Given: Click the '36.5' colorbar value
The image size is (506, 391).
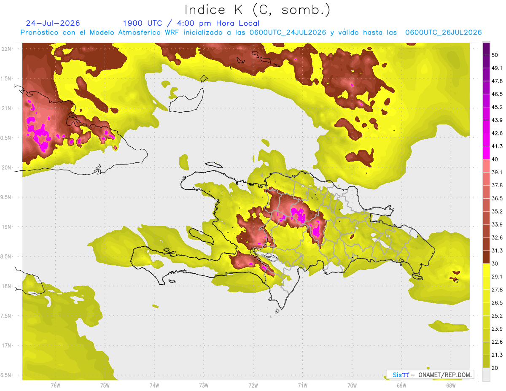Looking at the screenshot, I should tap(497, 198).
